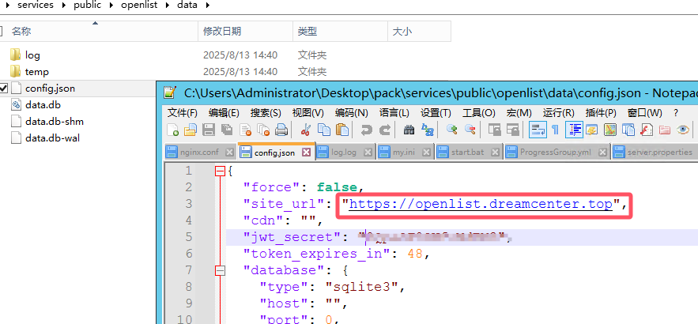Uncheck the config.json file checkbox
Image resolution: width=698 pixels, height=324 pixels.
(3, 89)
